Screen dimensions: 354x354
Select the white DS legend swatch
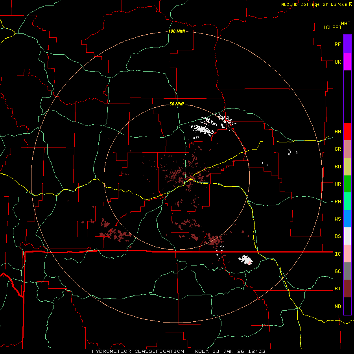tap(347, 236)
